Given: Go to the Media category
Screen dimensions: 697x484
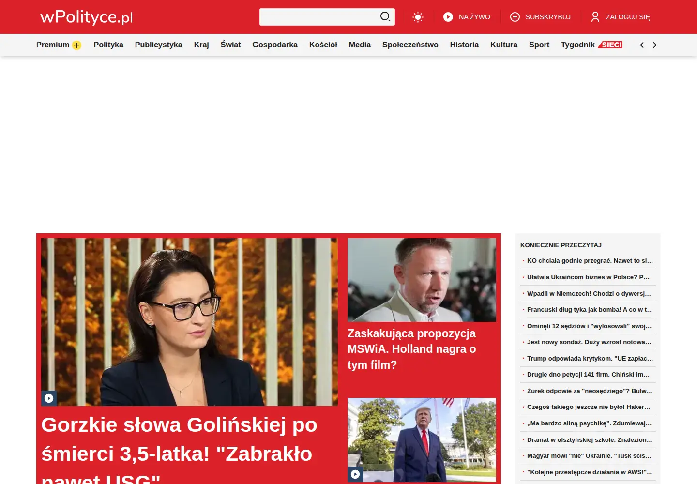Looking at the screenshot, I should (x=360, y=45).
